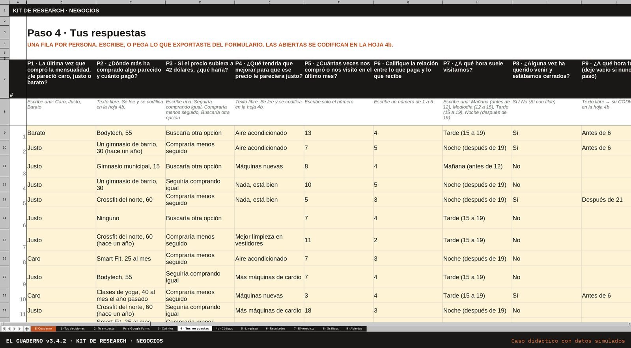Viewport: 631px width, 348px height.
Task: Click the horizontal scrollbar at bottom
Action: [x=315, y=324]
